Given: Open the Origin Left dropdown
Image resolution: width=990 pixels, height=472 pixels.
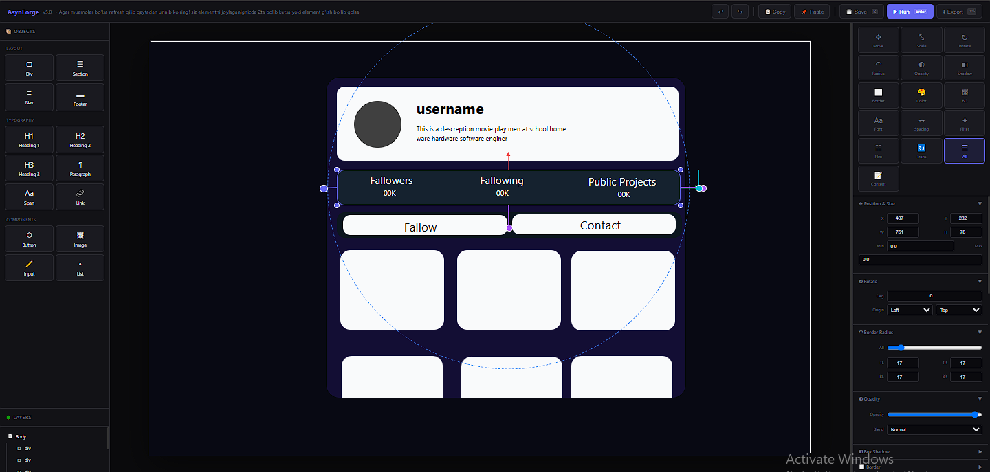Looking at the screenshot, I should coord(910,310).
